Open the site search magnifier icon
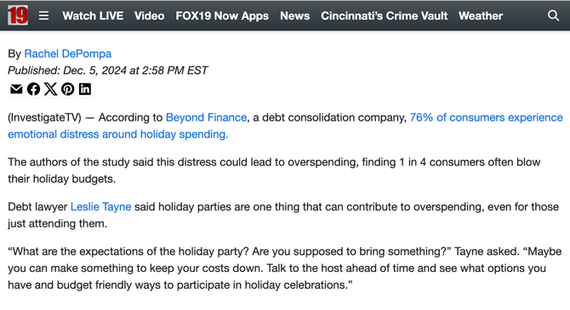 (x=553, y=15)
